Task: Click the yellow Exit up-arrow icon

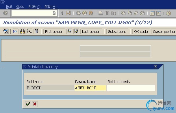Action: pyautogui.click(x=84, y=13)
